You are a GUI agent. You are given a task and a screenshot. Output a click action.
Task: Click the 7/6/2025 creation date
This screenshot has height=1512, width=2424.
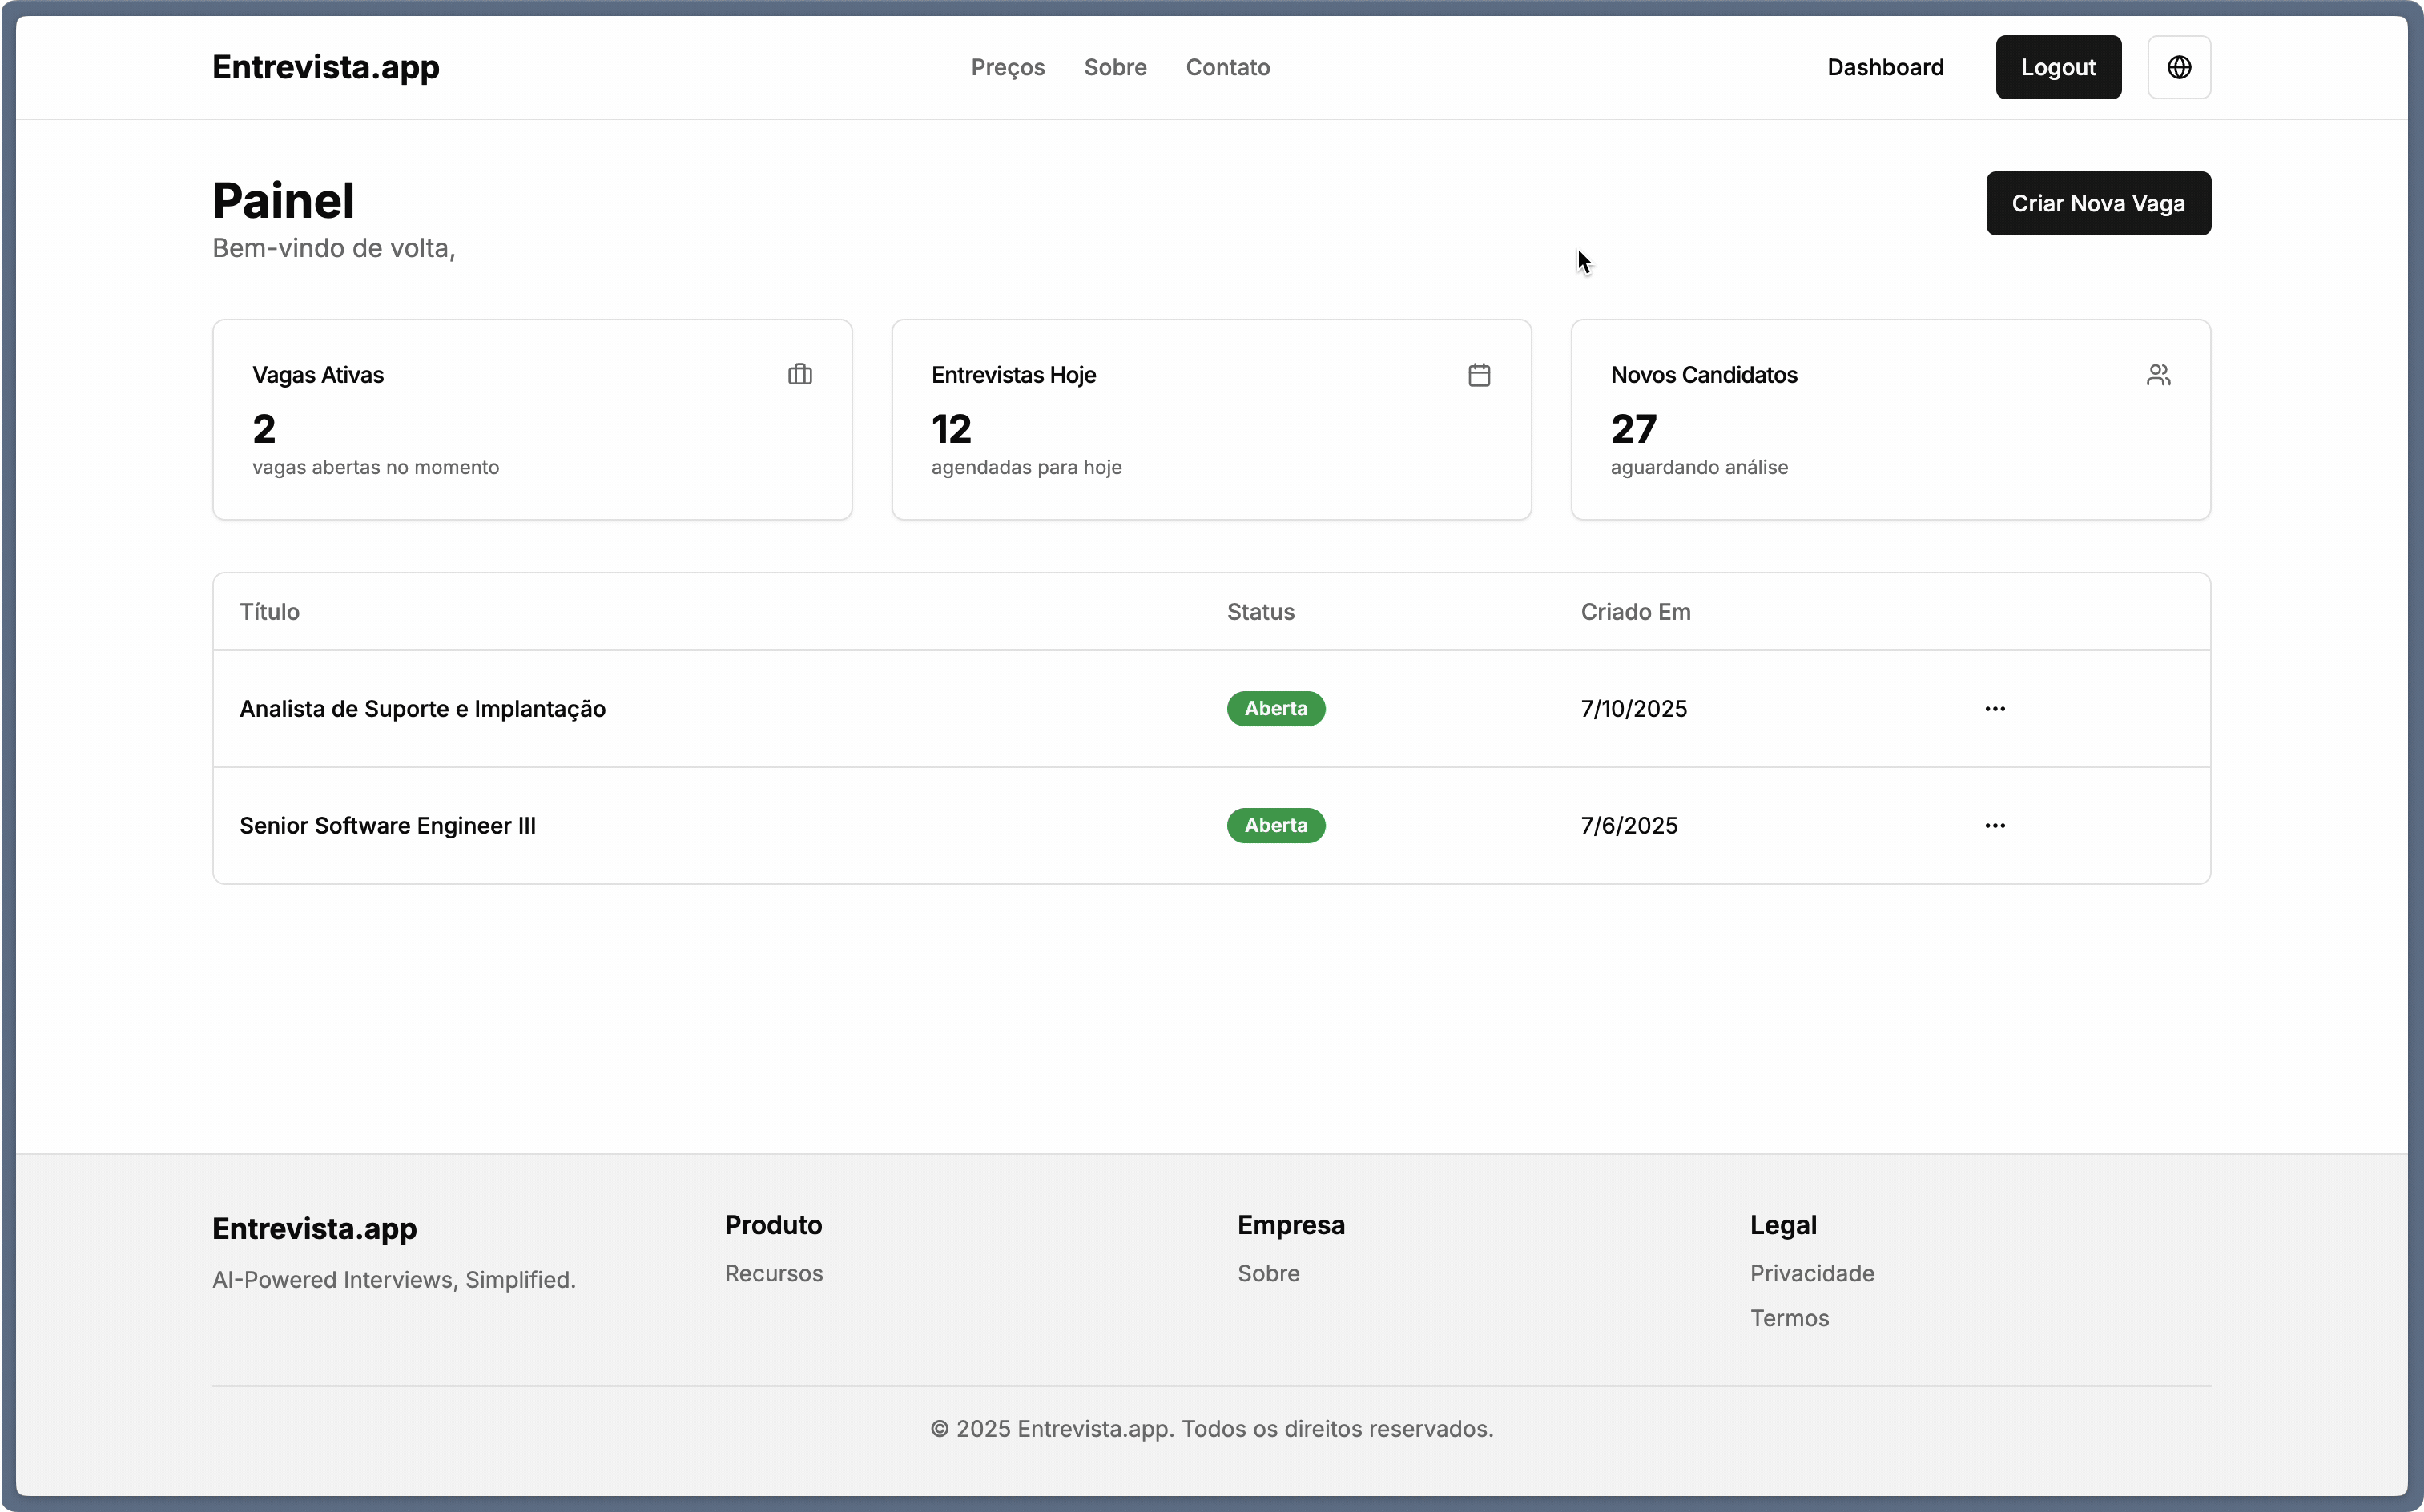[x=1629, y=826]
